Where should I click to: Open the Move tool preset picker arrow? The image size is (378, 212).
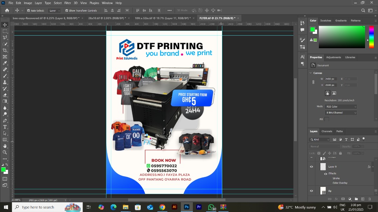click(x=22, y=10)
